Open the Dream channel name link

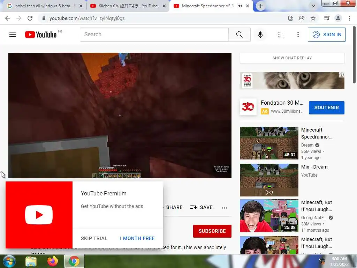307,145
